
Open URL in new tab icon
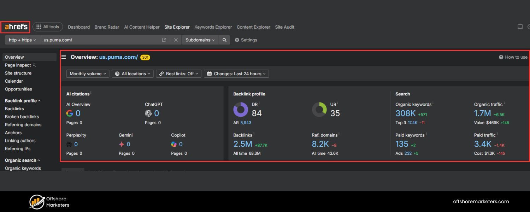pos(164,40)
